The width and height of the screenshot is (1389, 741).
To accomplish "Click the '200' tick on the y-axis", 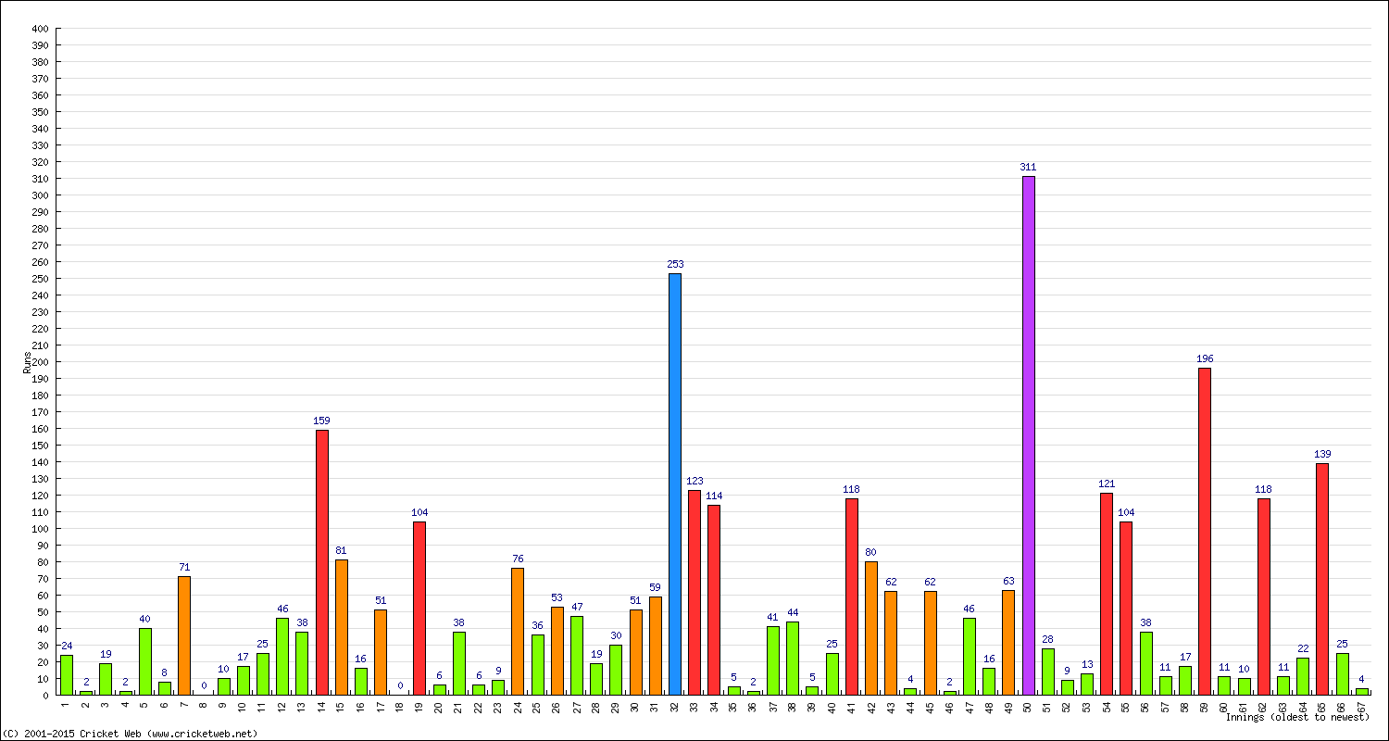I will [x=39, y=362].
